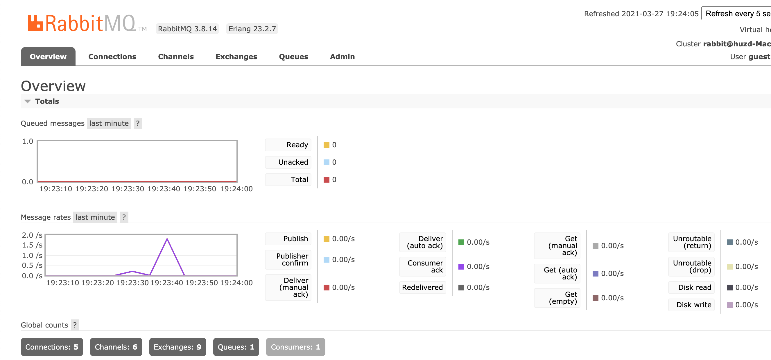Image resolution: width=771 pixels, height=360 pixels.
Task: Click the user name guest
Action: (x=759, y=57)
